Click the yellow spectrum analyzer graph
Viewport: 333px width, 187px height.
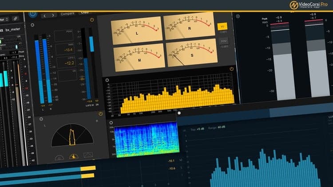coord(177,99)
